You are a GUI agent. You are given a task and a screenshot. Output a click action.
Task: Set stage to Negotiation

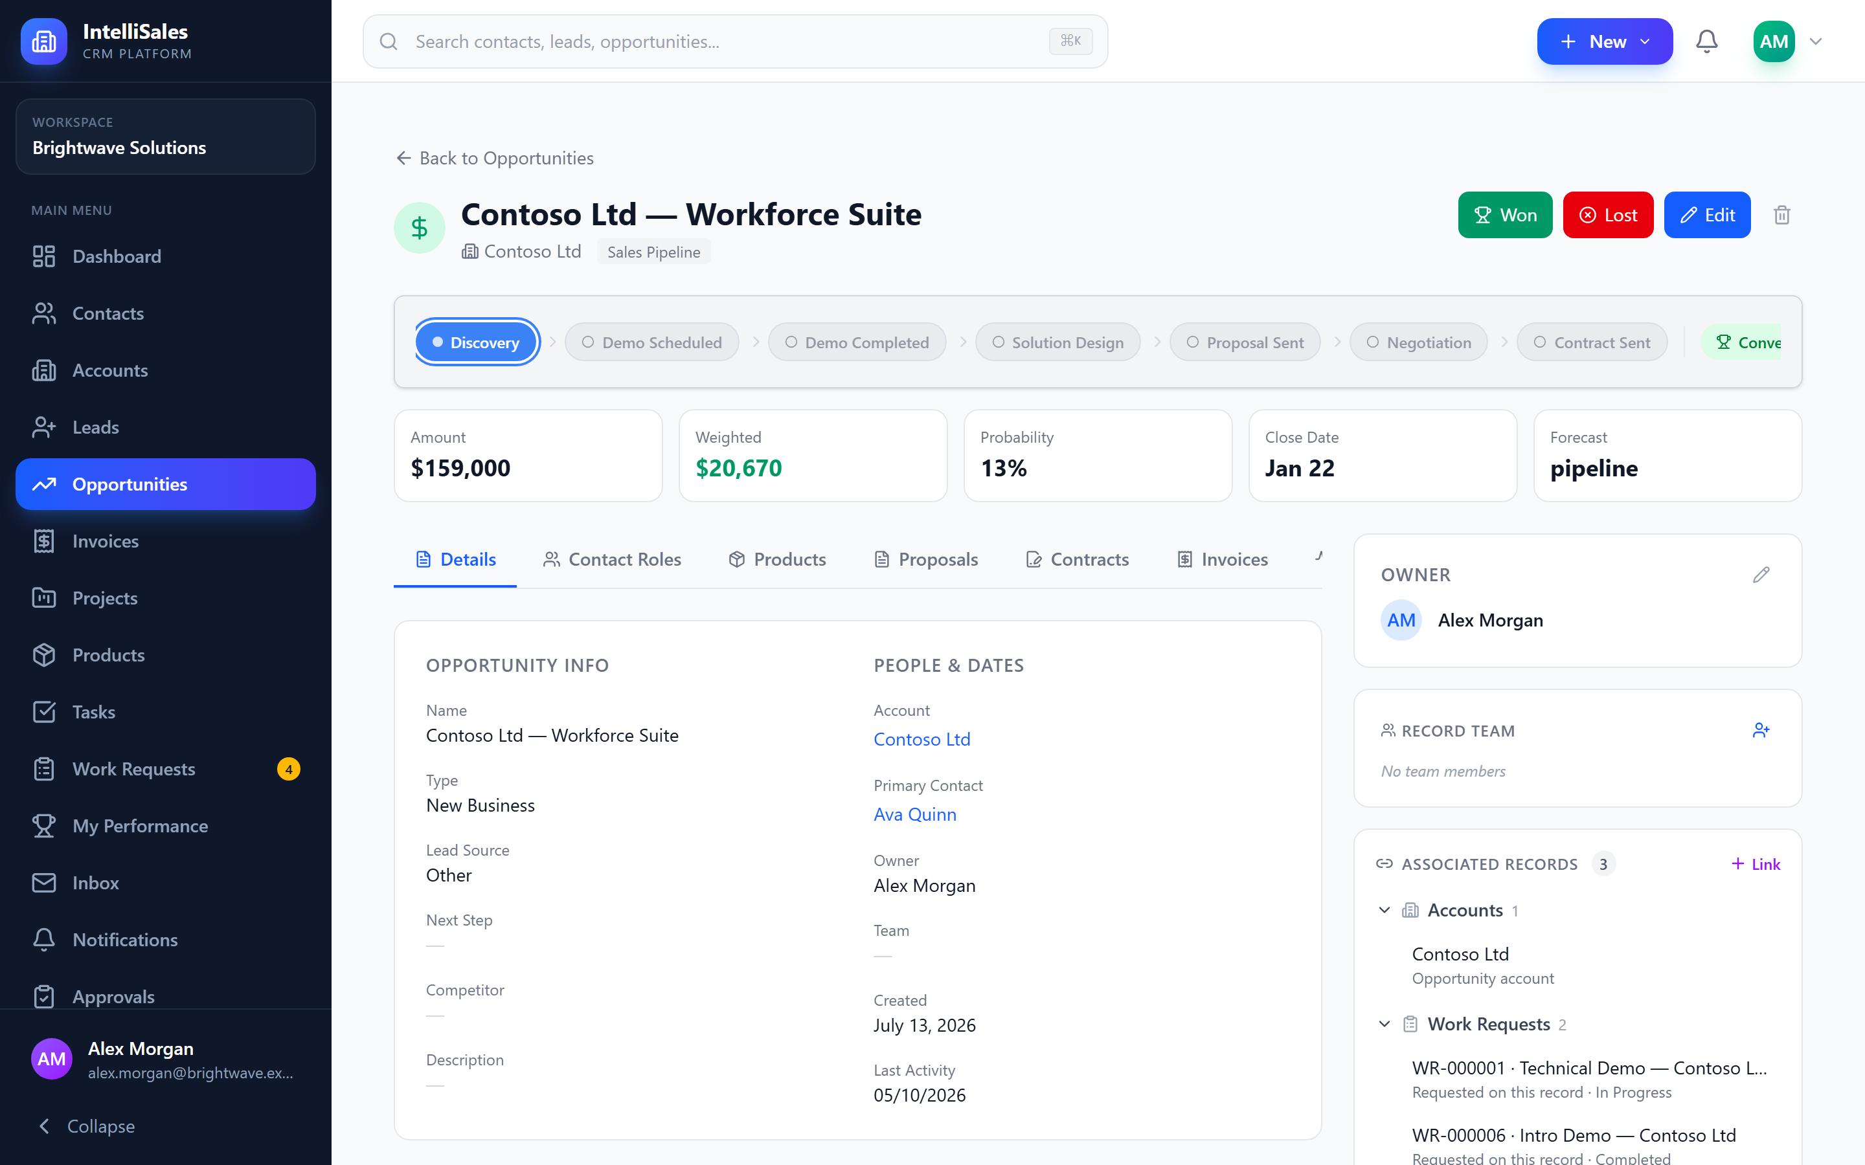click(1419, 342)
